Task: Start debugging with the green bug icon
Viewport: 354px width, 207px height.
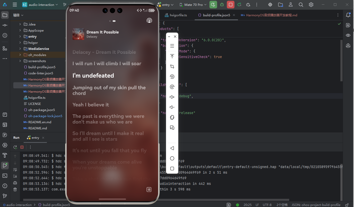Action: tap(222, 5)
